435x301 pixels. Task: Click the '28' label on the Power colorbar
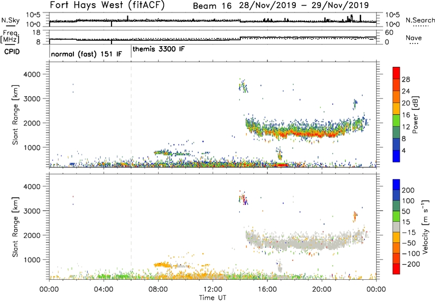(x=406, y=79)
